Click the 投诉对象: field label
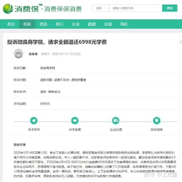The height and width of the screenshot is (182, 182). tap(20, 68)
